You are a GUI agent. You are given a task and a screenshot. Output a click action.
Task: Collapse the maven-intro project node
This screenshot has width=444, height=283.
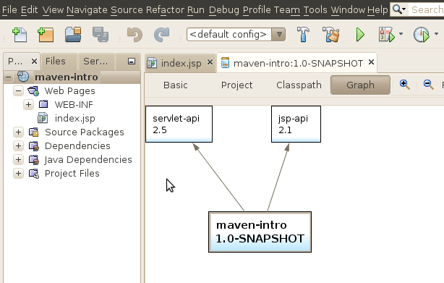click(9, 77)
